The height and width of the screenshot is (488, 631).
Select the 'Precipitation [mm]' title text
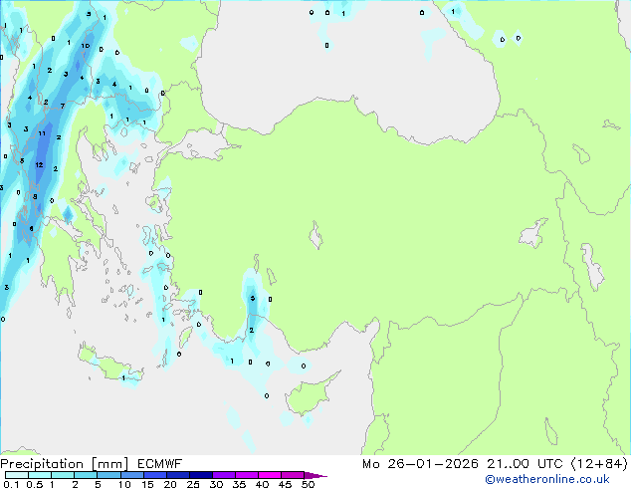point(64,464)
